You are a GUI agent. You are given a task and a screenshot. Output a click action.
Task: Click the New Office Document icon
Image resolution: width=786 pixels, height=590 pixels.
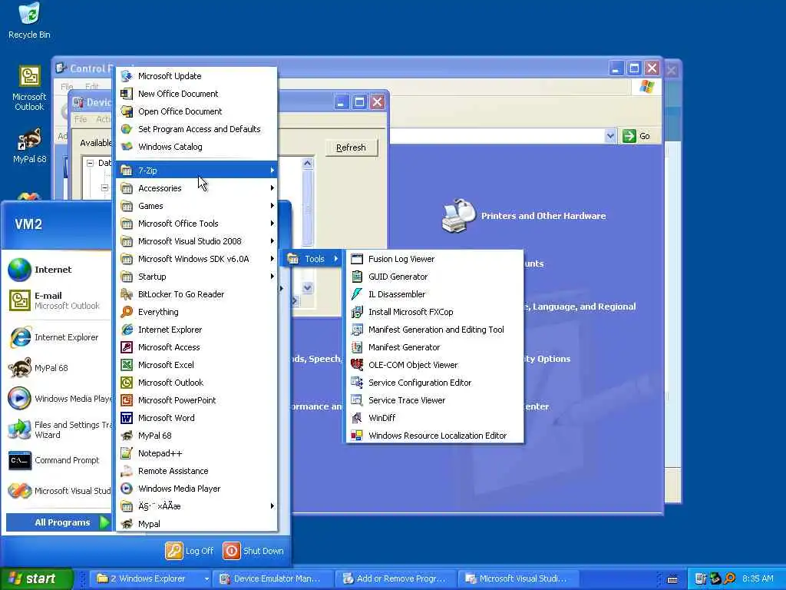pos(127,93)
